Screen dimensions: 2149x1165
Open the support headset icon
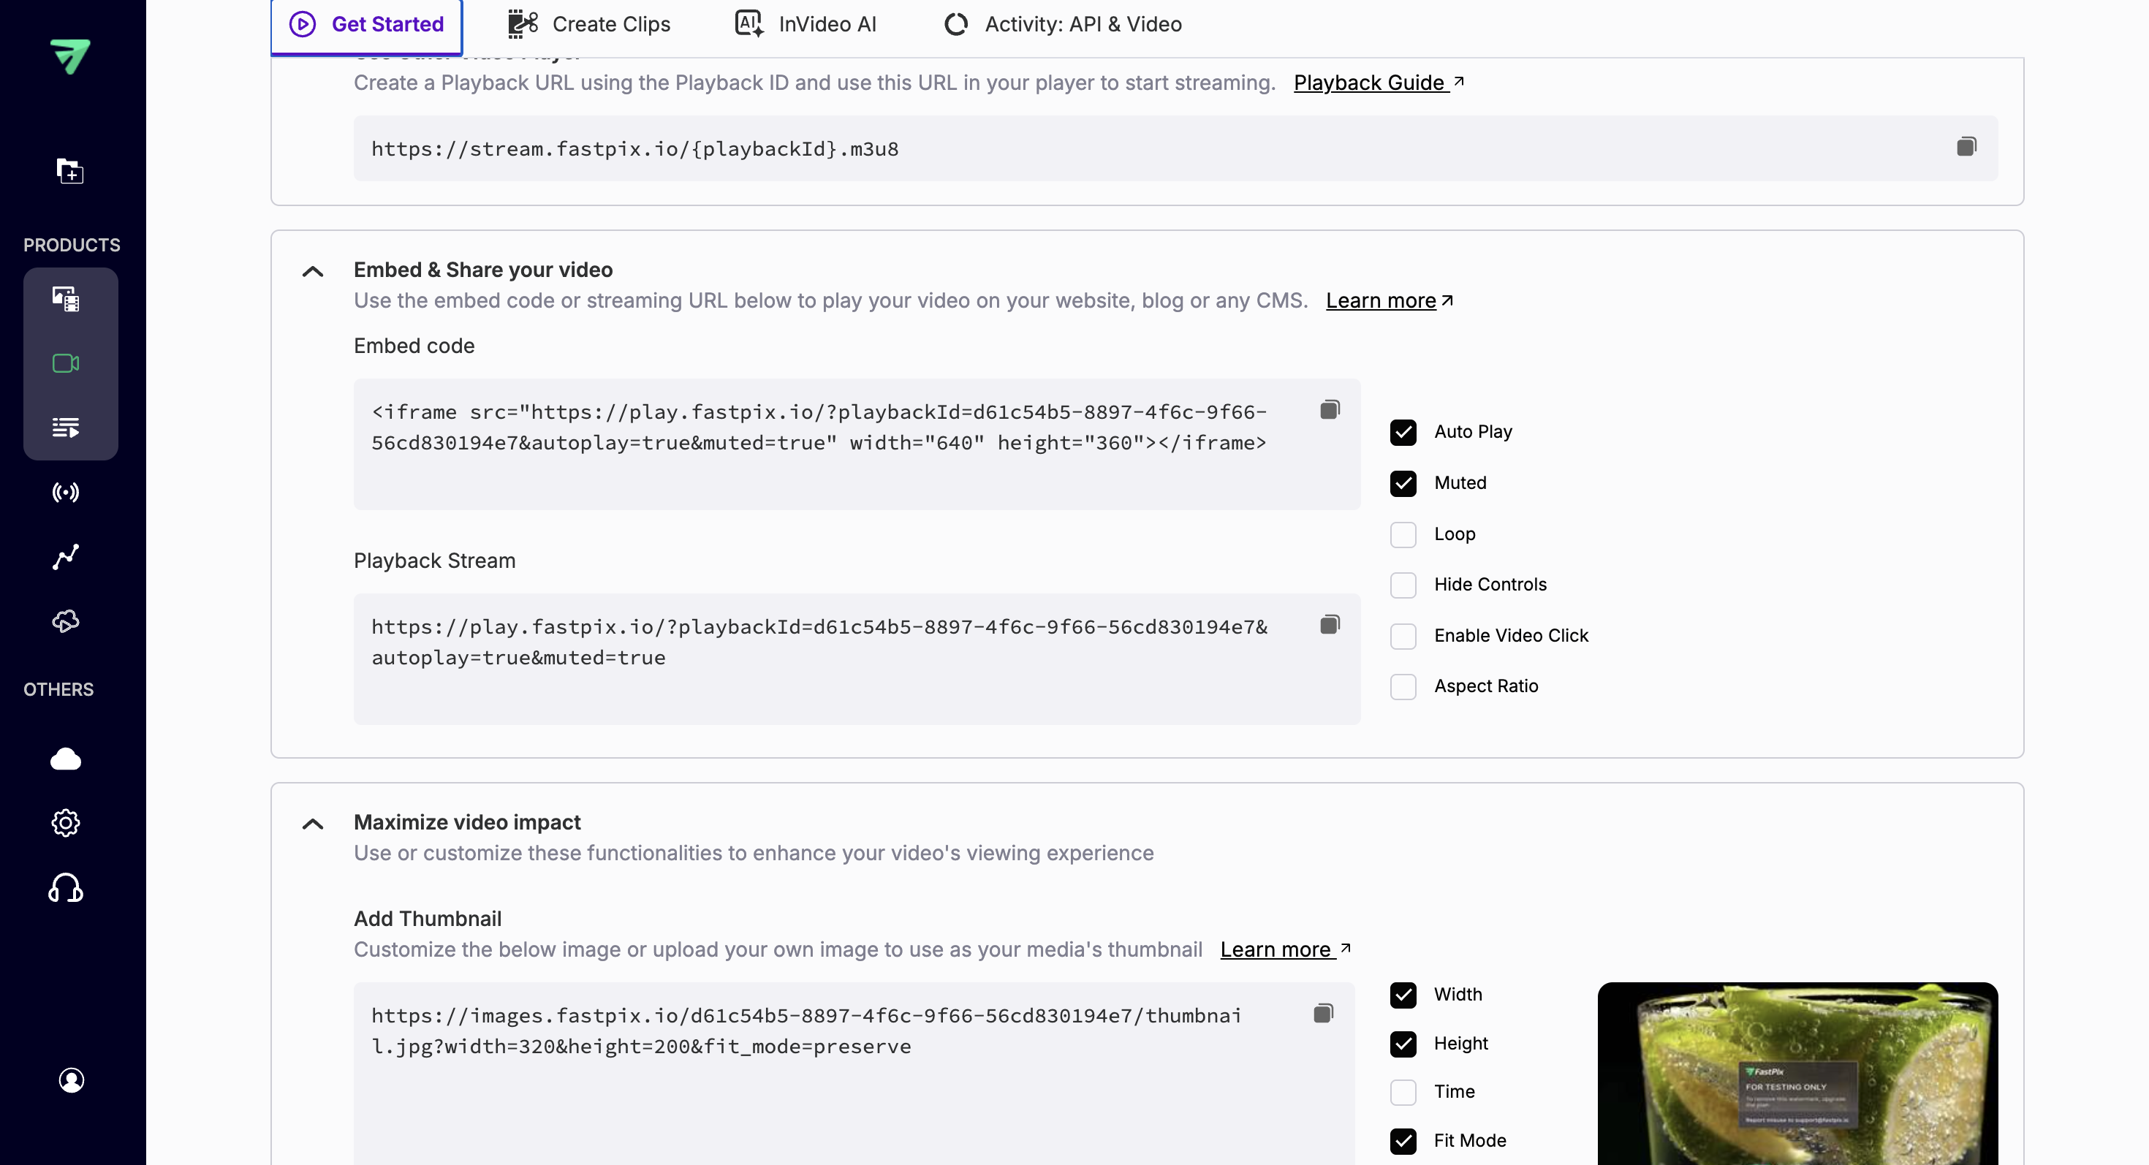[x=66, y=888]
